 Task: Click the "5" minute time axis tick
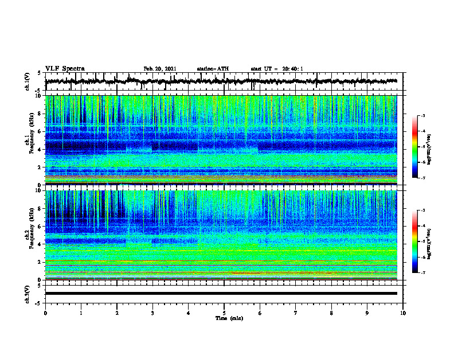pos(224,313)
